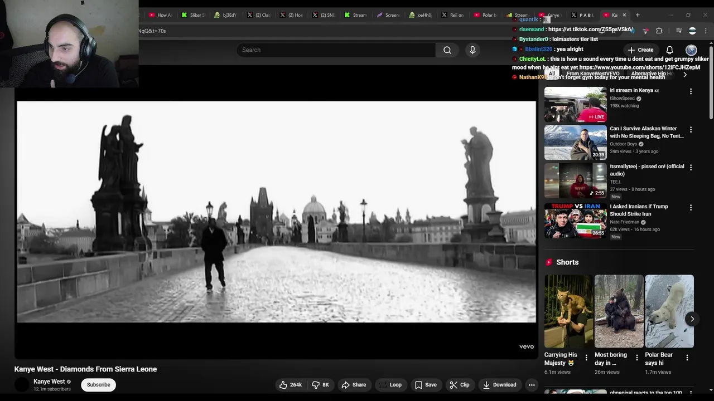Open 'I Asked Iranians if Trump' title
The width and height of the screenshot is (714, 401).
[639, 210]
